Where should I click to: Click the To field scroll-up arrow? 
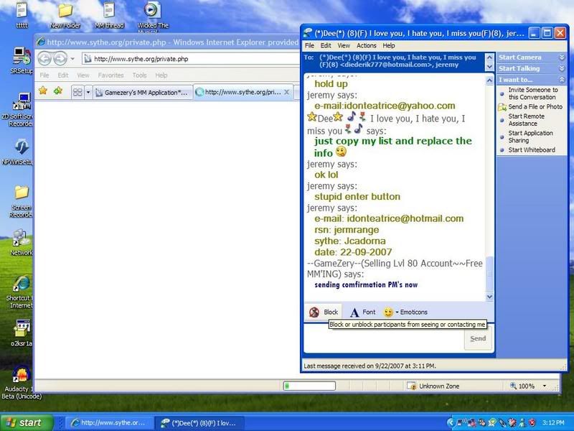489,57
